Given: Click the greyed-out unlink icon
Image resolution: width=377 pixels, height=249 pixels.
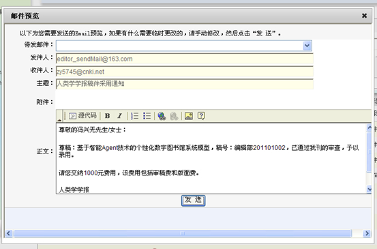Looking at the screenshot, I should click(x=174, y=116).
